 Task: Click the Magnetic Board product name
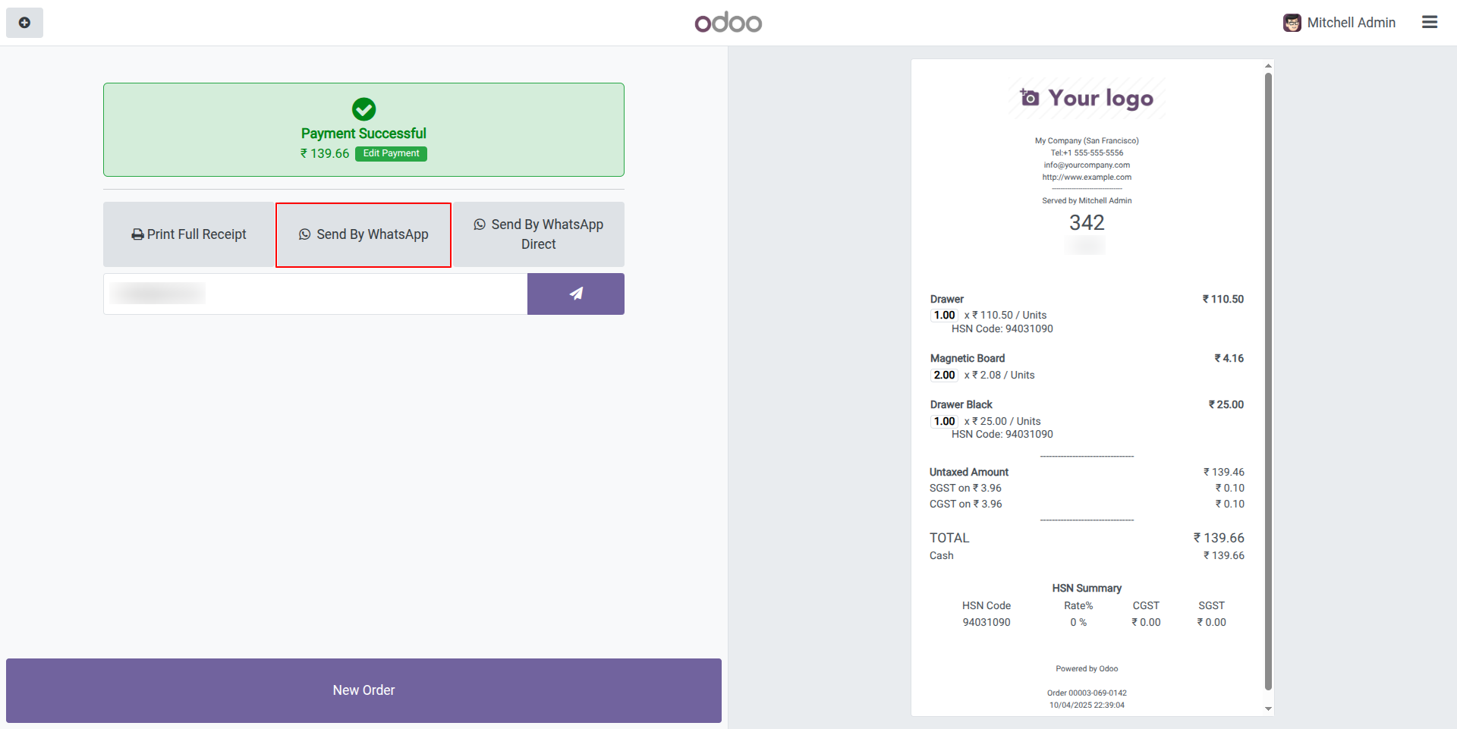[968, 358]
